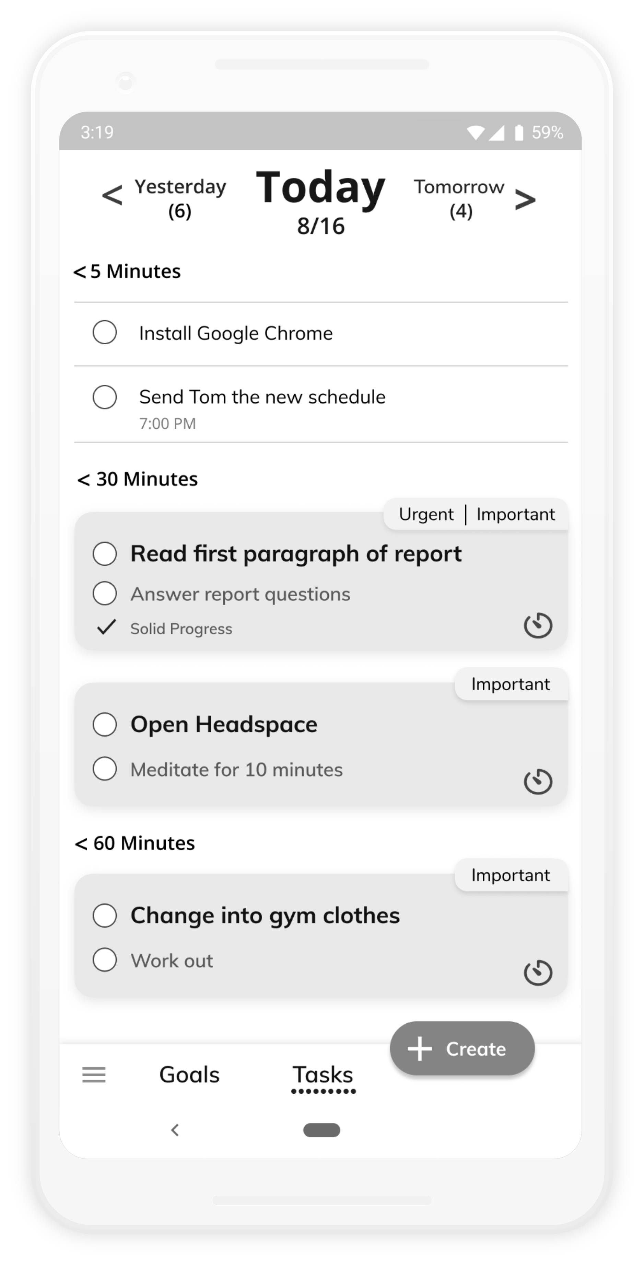
Task: Open the hamburger menu icon
Action: [94, 1074]
